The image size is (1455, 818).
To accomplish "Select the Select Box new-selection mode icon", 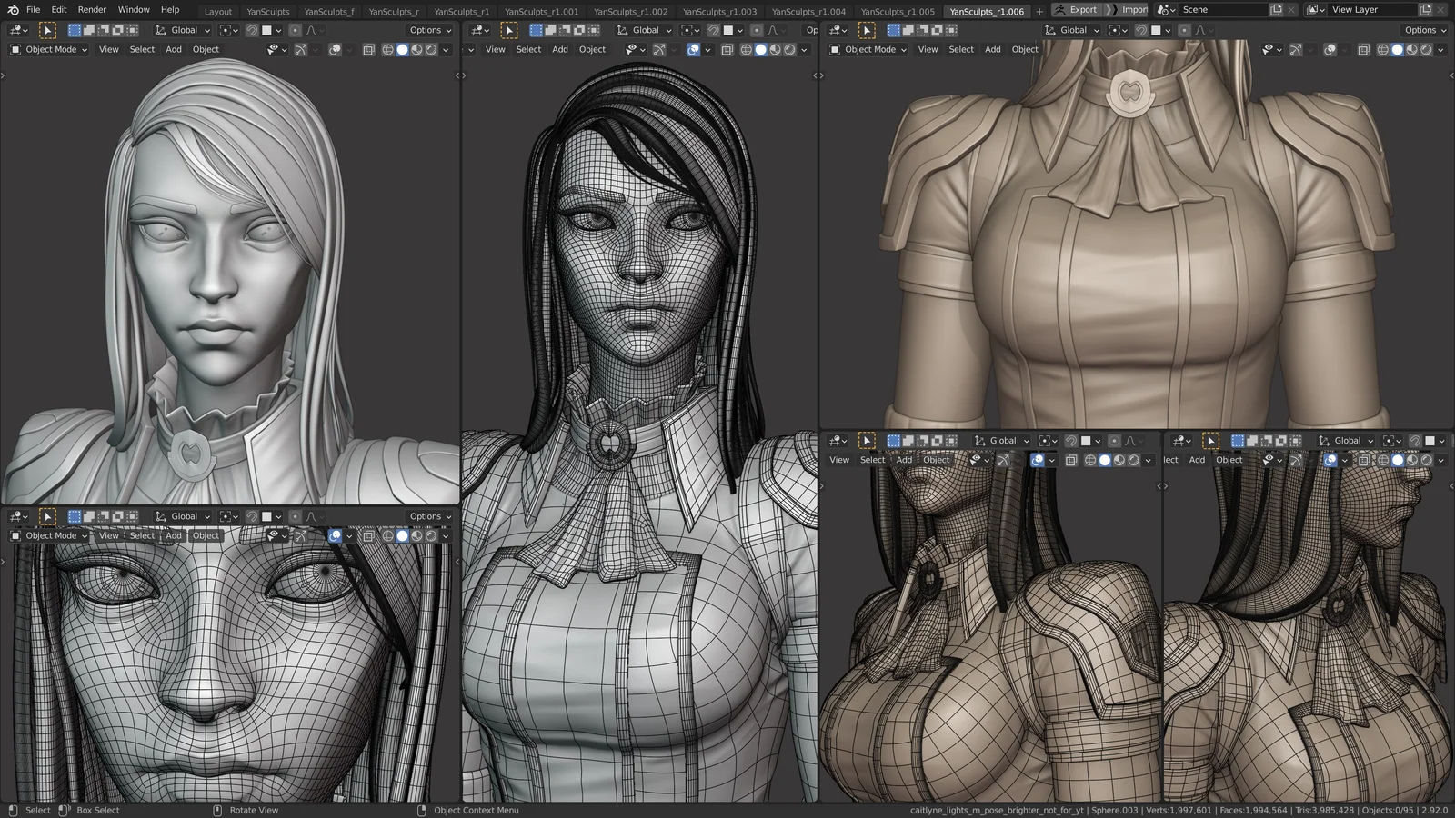I will [x=74, y=30].
